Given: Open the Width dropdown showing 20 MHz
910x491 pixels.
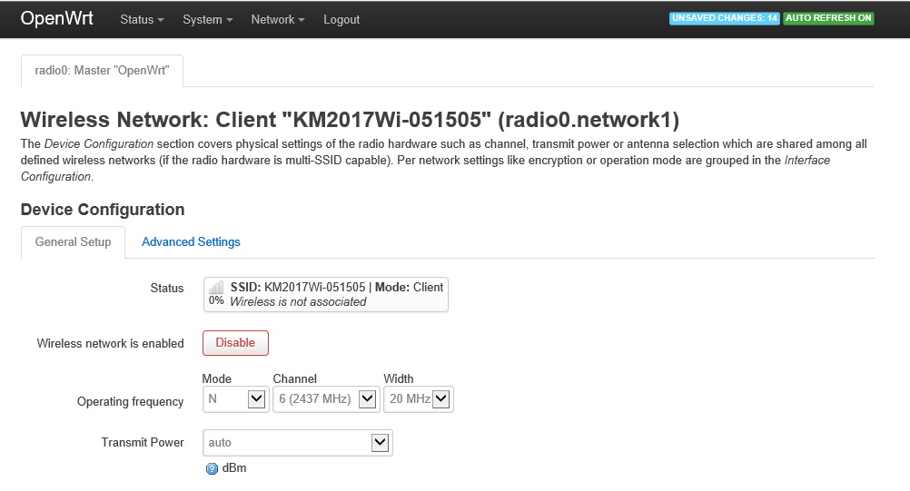Looking at the screenshot, I should [419, 398].
